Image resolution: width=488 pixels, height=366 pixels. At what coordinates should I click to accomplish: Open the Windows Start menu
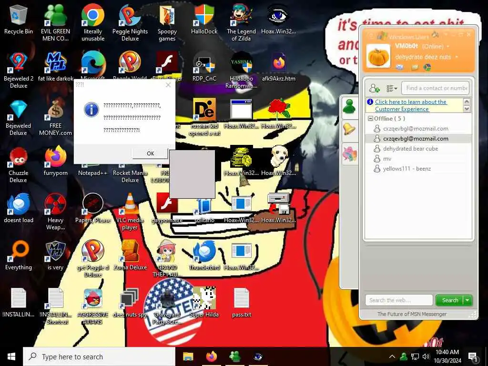click(x=11, y=356)
